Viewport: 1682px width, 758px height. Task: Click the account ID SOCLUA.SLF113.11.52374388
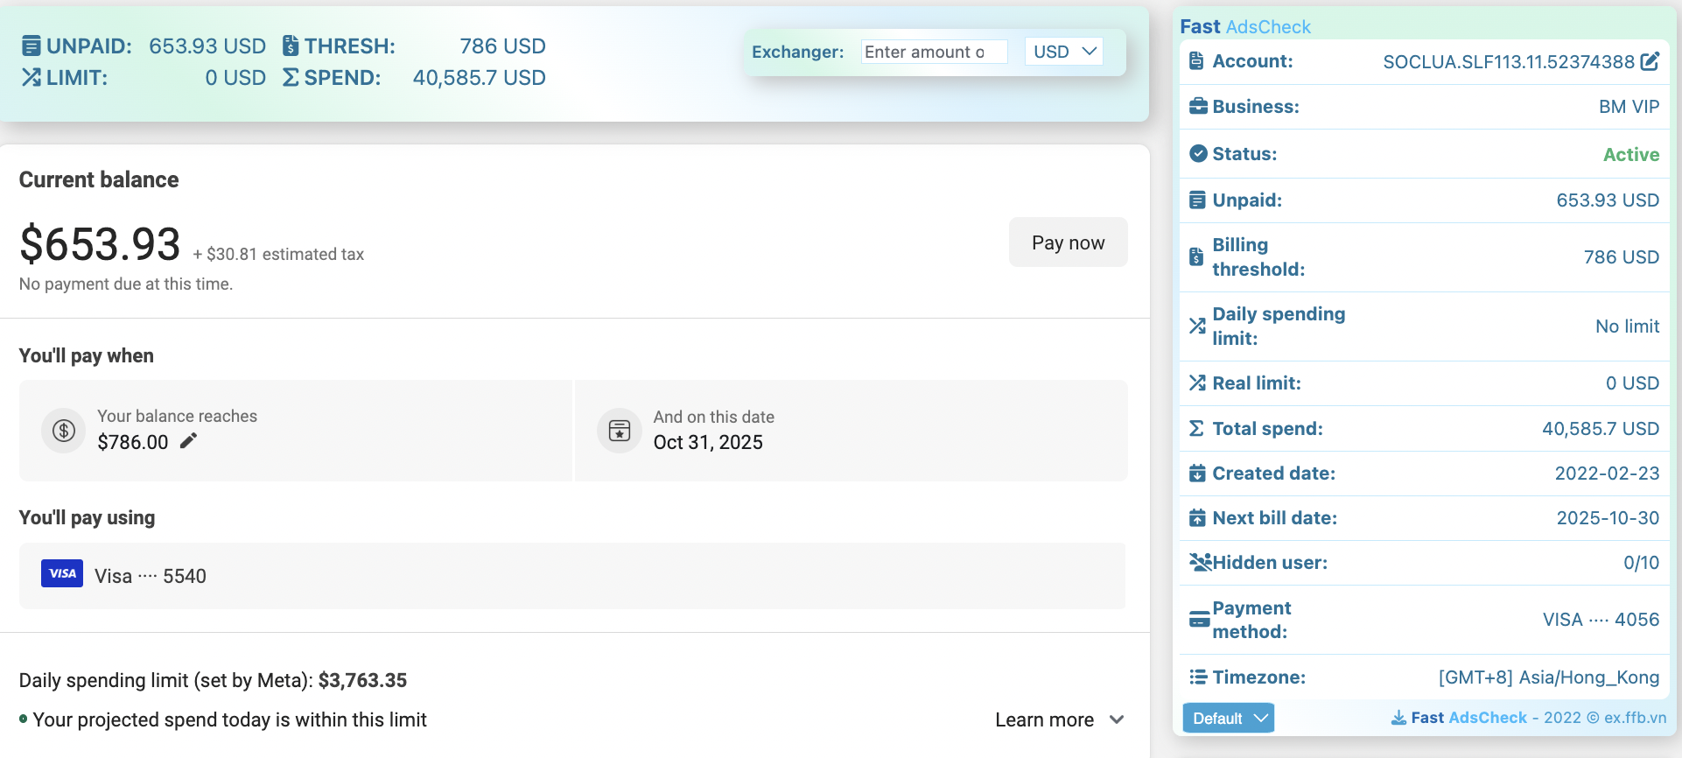tap(1509, 61)
